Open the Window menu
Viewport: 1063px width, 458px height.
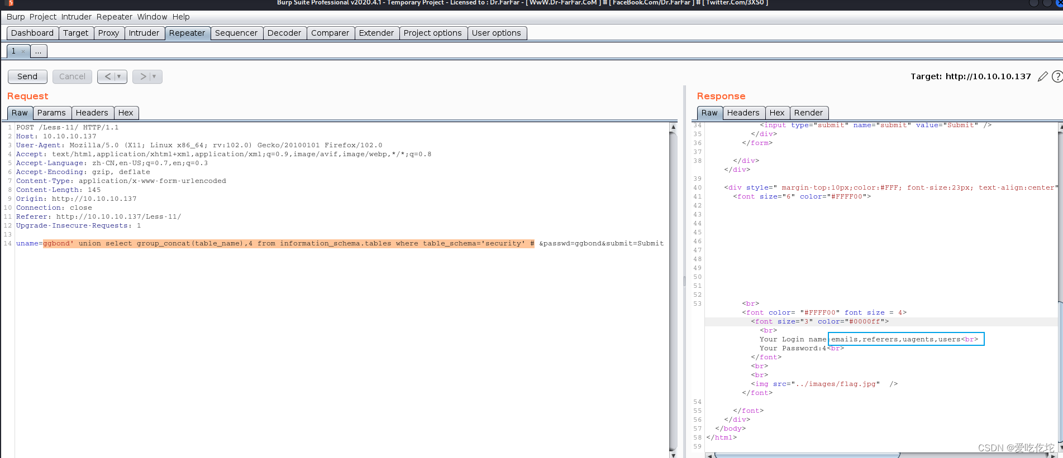(x=152, y=17)
